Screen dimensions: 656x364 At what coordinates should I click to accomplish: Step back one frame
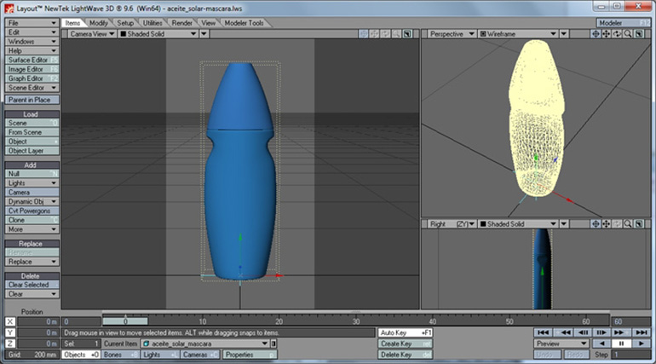[583, 332]
